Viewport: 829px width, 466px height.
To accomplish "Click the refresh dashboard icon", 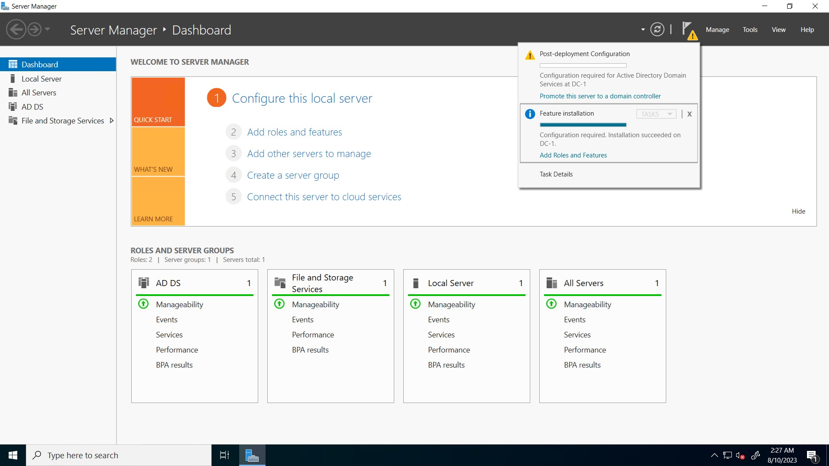I will click(657, 29).
